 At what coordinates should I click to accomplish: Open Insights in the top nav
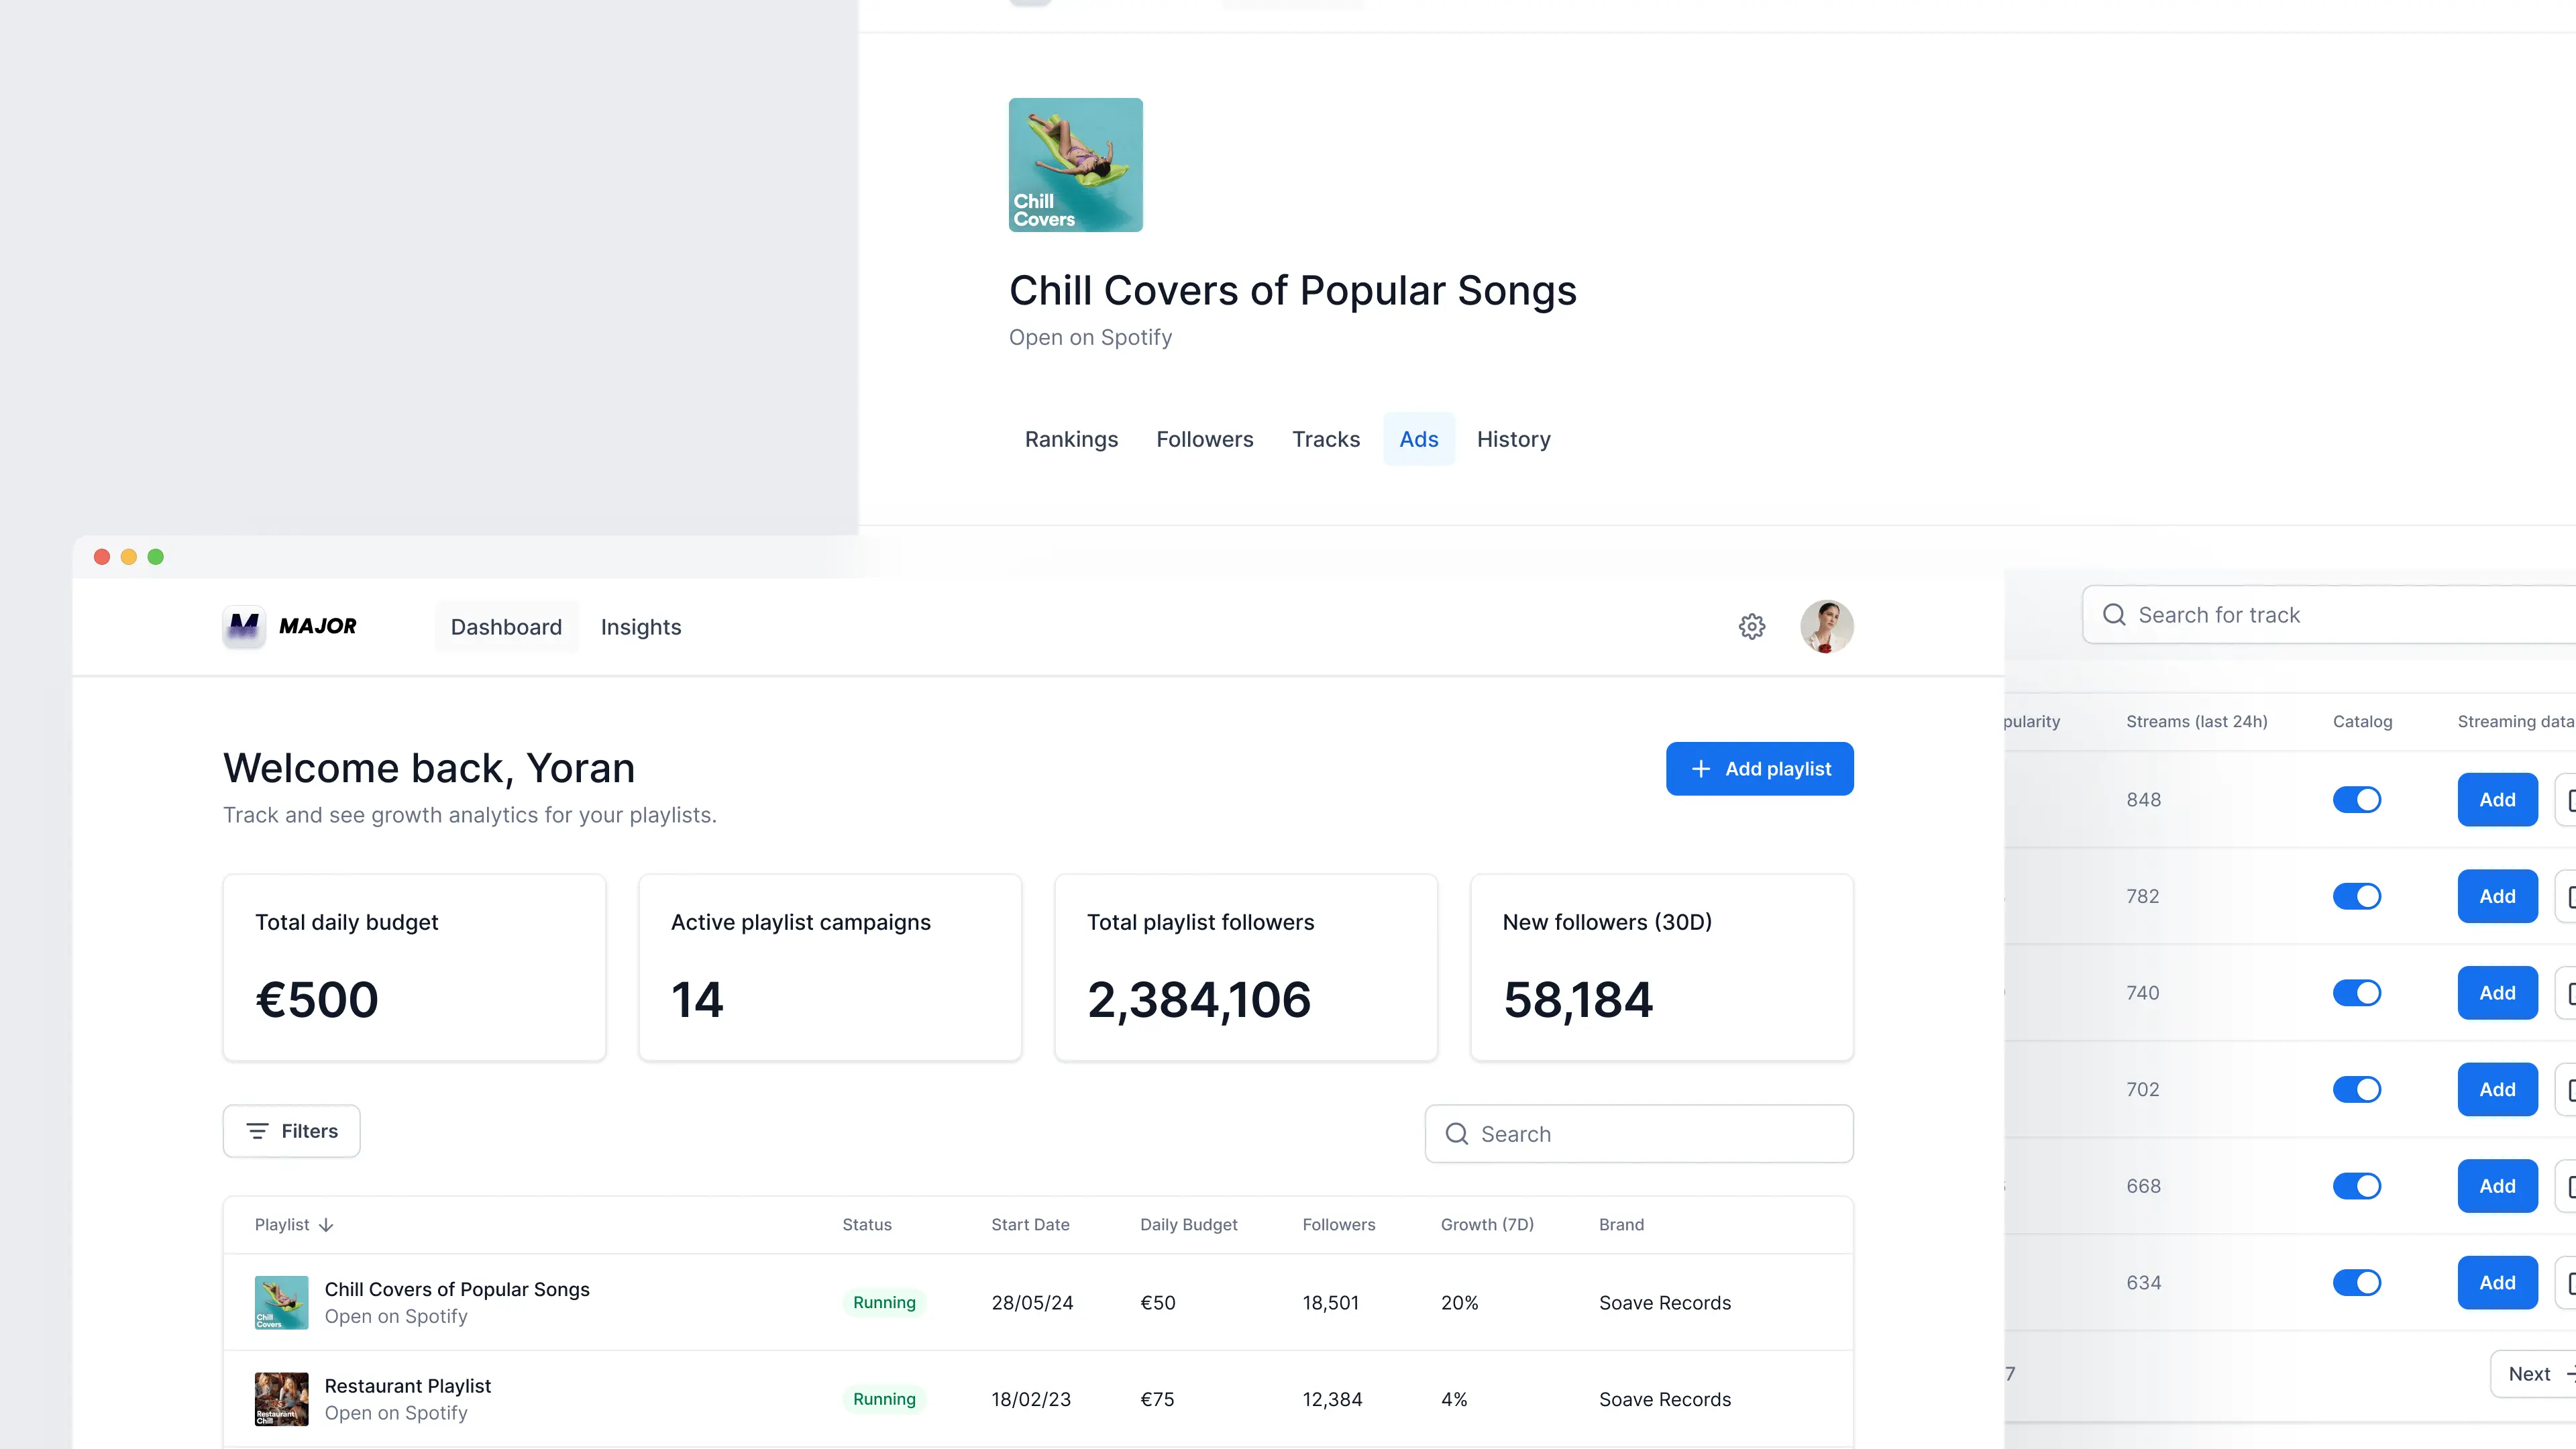coord(641,627)
